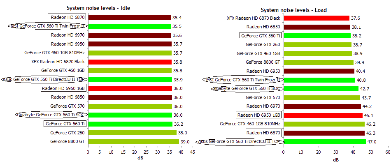Click 'XFX Radeon HD 6870 Black' in Idle chart
Screen dimensions: 391x166
coord(58,62)
